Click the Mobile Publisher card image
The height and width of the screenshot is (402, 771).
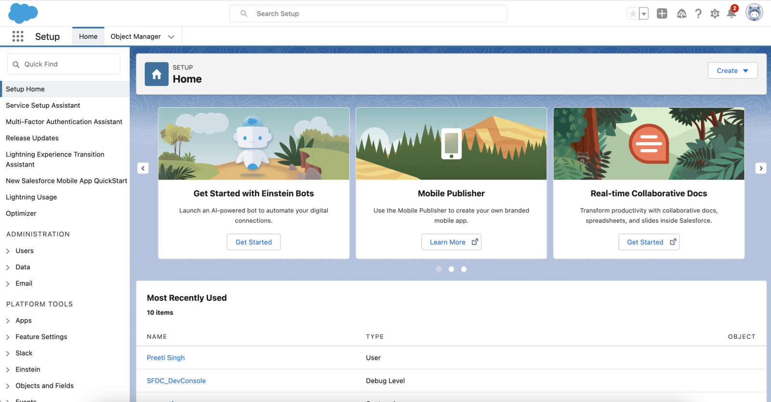point(452,143)
